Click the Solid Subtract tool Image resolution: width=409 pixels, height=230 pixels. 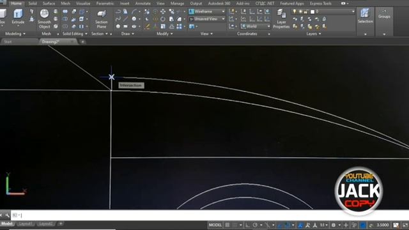[x=65, y=19]
